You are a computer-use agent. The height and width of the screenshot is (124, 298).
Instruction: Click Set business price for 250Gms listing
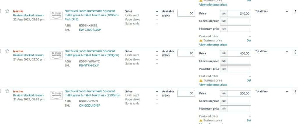(x=249, y=120)
